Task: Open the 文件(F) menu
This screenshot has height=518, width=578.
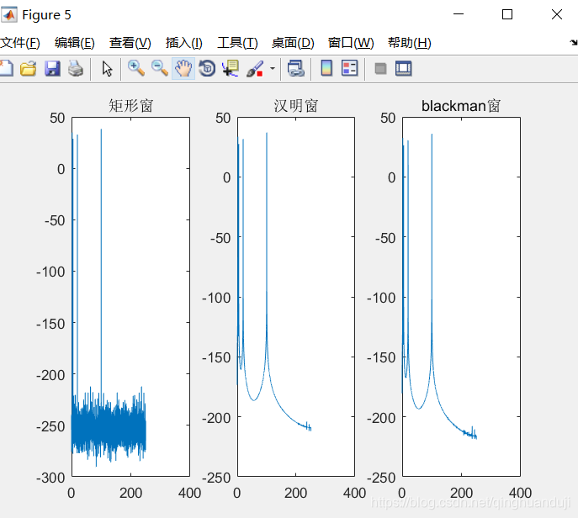Action: click(20, 43)
